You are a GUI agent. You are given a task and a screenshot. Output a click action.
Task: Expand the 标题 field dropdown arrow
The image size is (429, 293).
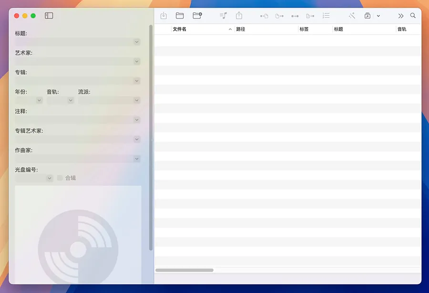137,42
